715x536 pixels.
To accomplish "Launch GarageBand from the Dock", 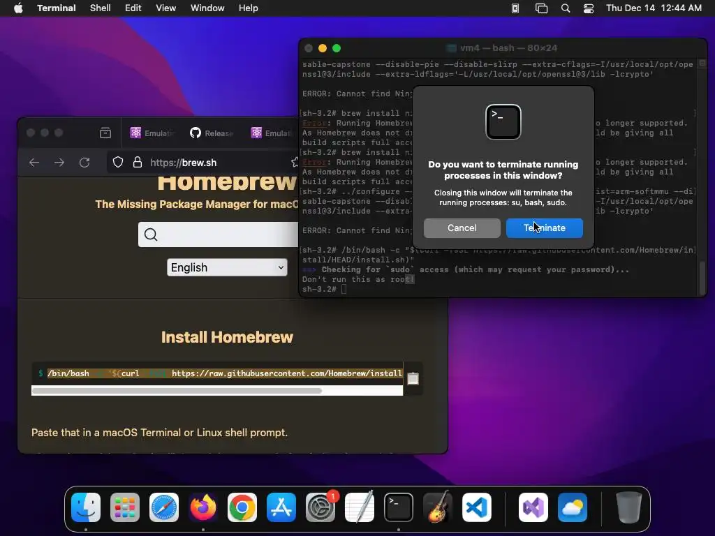I will click(438, 507).
